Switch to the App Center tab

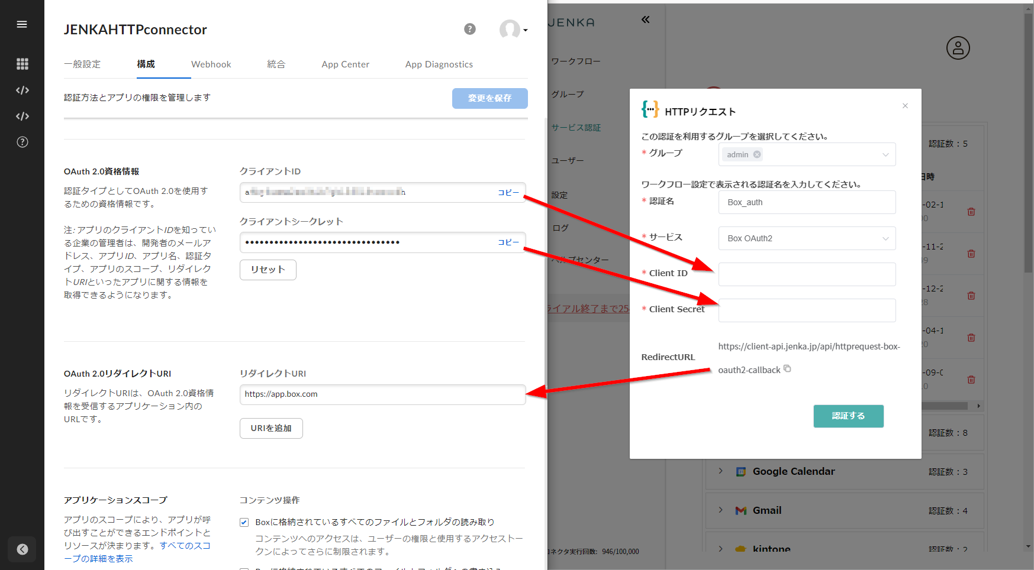click(346, 64)
